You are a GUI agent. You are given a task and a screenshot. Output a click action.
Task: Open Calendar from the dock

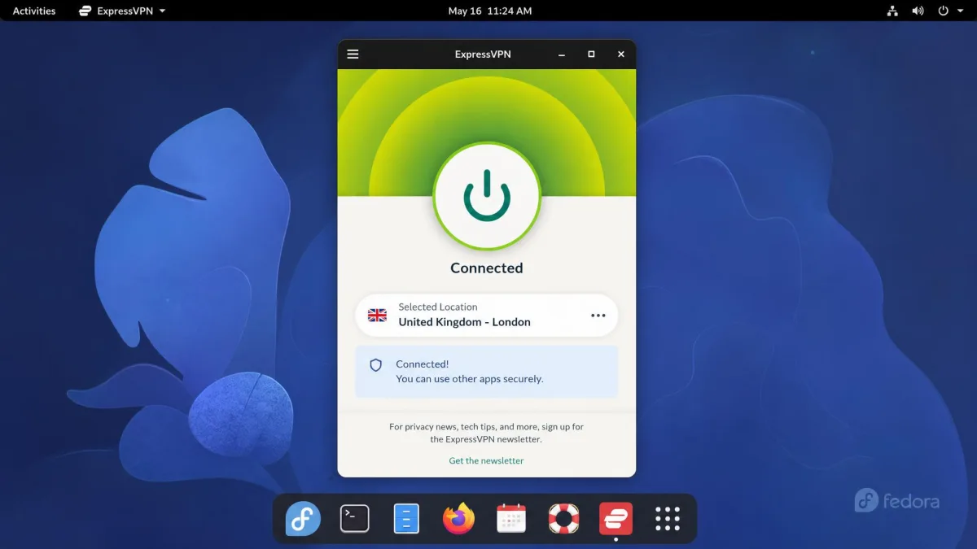tap(511, 518)
